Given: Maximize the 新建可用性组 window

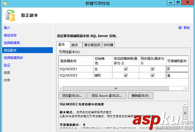Looking at the screenshot, I should click(x=178, y=3).
